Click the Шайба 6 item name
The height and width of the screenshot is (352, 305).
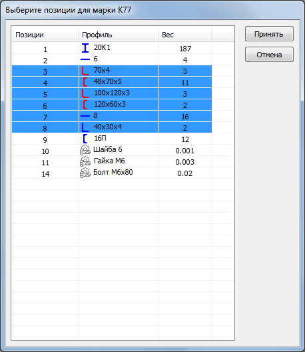click(108, 149)
